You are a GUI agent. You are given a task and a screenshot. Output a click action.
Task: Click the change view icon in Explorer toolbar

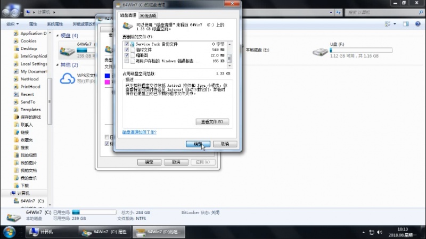coord(388,24)
